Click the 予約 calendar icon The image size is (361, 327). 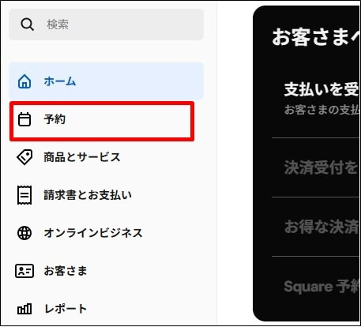pos(24,119)
